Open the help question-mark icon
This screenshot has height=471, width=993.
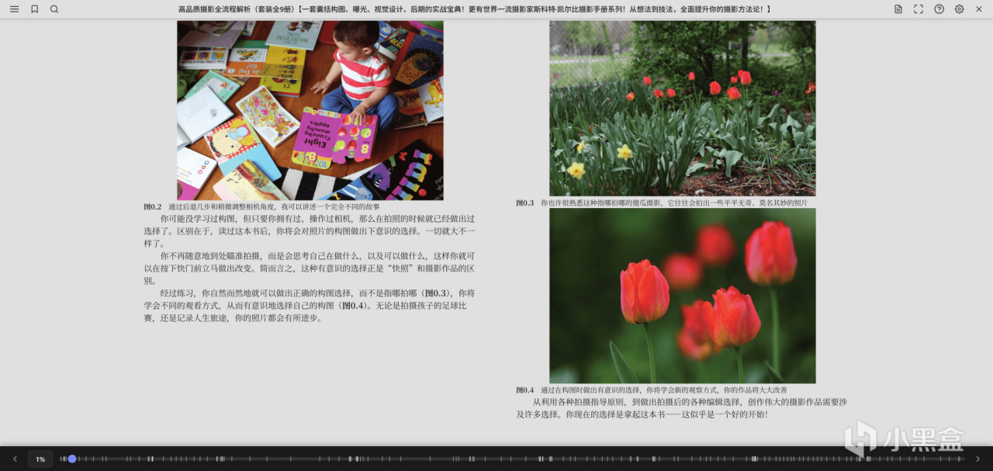[939, 9]
